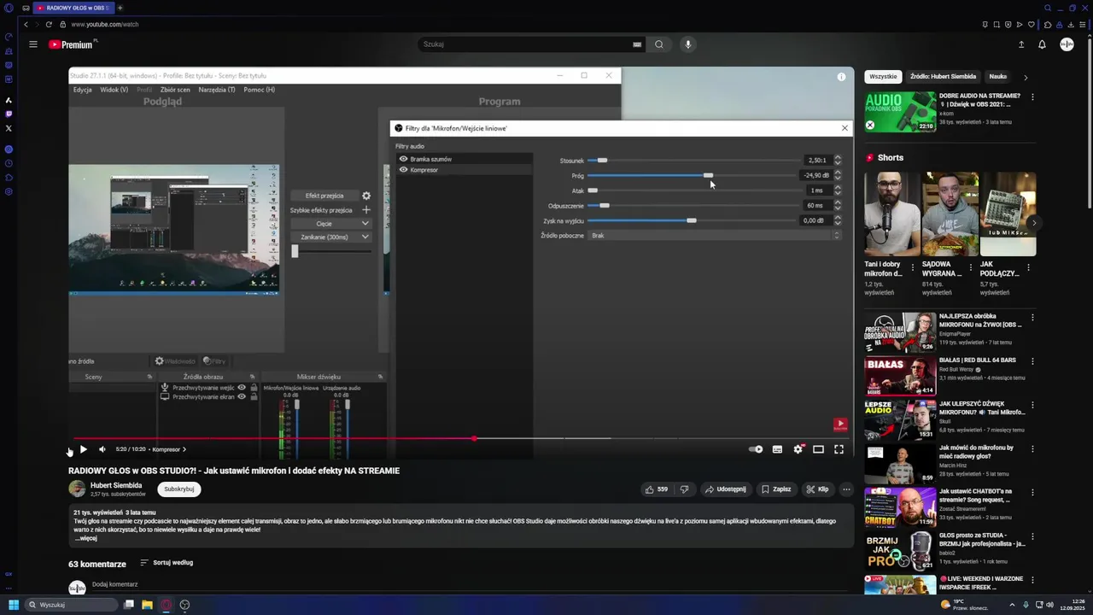The height and width of the screenshot is (615, 1093).
Task: Create a clip with the Klip button
Action: pos(818,489)
